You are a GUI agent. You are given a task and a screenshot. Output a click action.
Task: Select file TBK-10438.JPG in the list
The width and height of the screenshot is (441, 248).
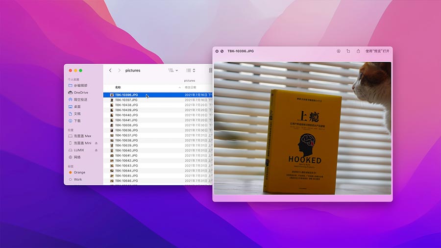(x=126, y=105)
